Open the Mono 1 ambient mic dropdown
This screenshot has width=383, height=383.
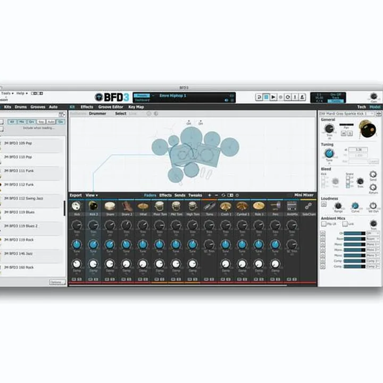[x=373, y=244]
